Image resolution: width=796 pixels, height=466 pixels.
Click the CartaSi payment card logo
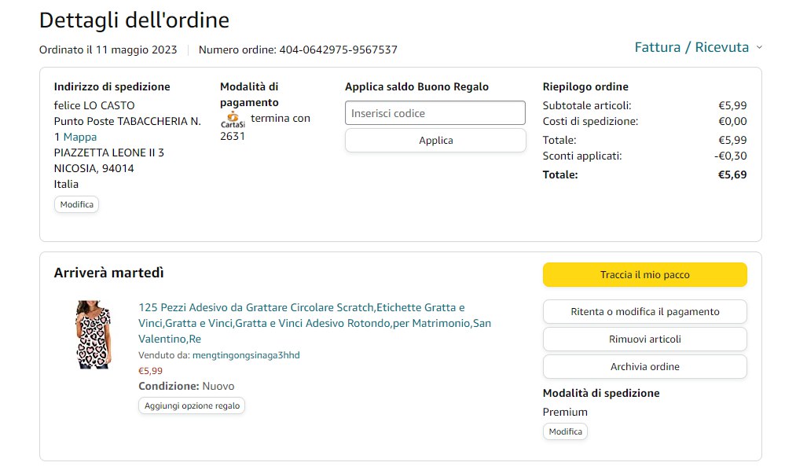pos(233,120)
